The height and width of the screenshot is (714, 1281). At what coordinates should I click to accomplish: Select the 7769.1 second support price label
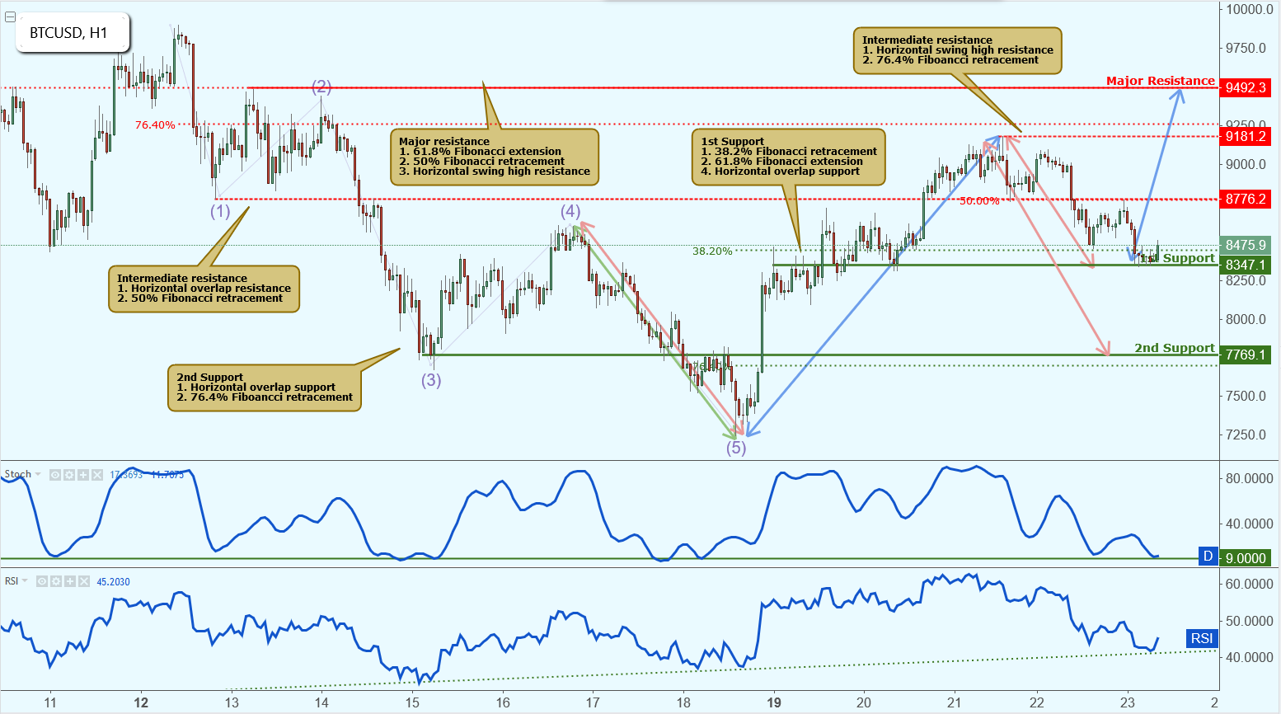click(x=1245, y=355)
